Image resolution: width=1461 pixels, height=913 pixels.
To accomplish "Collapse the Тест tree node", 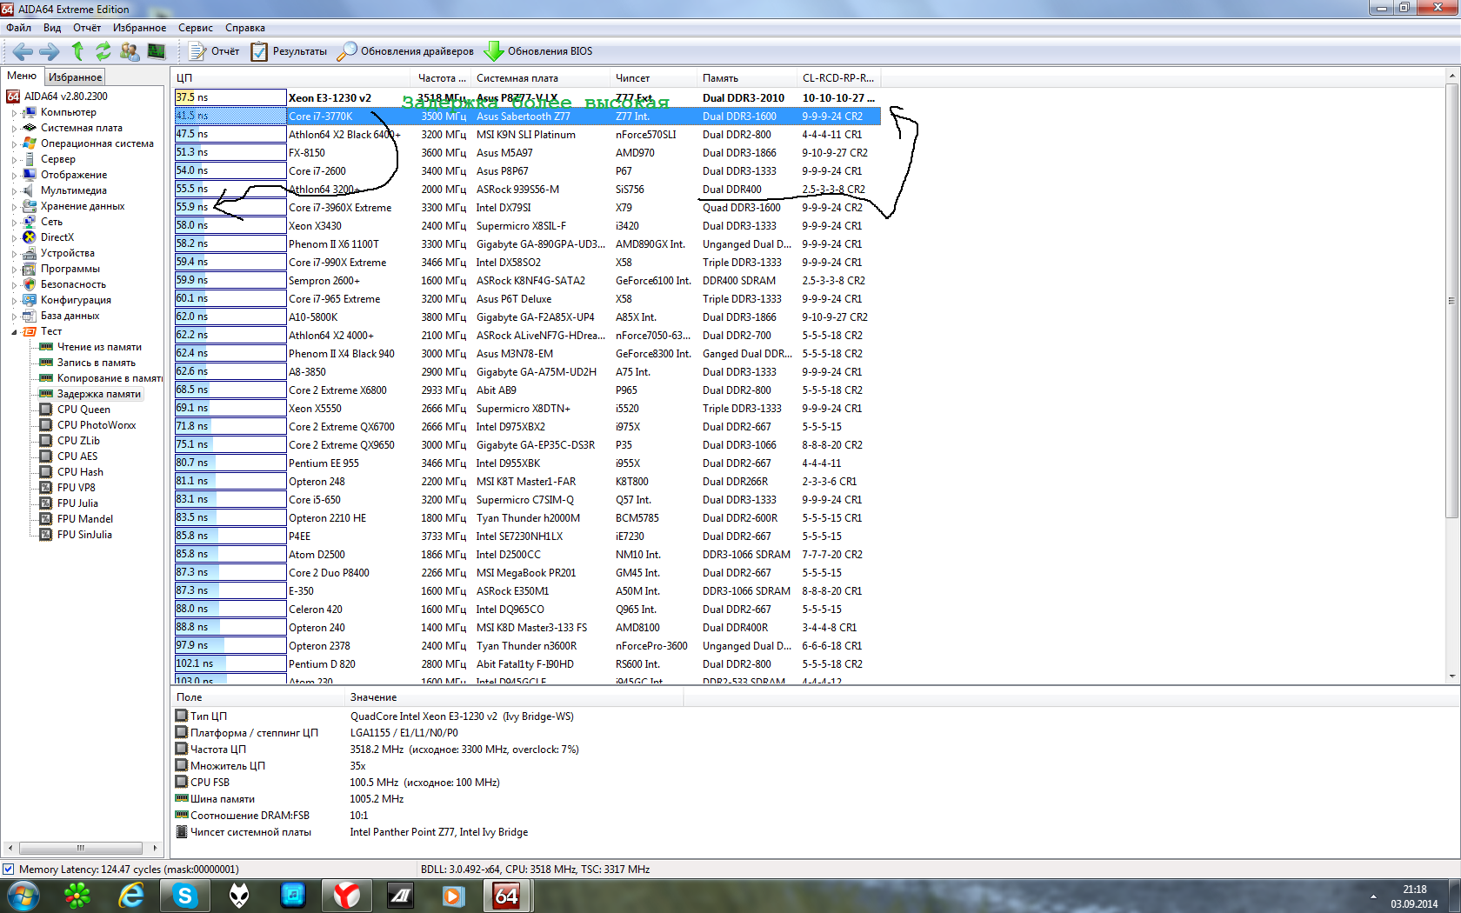I will click(x=14, y=332).
